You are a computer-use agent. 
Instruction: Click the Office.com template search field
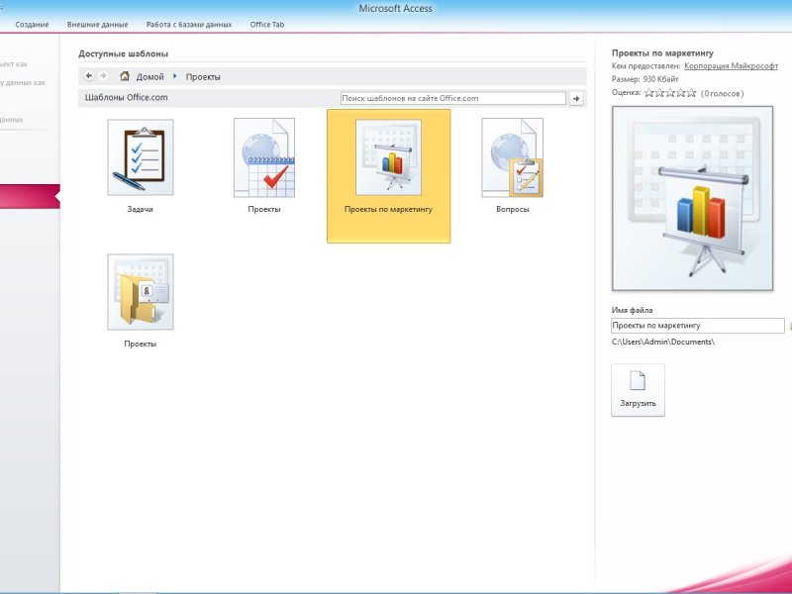[453, 98]
